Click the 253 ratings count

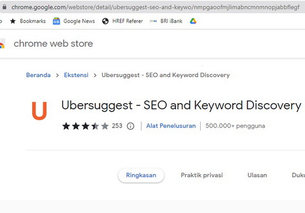[117, 126]
